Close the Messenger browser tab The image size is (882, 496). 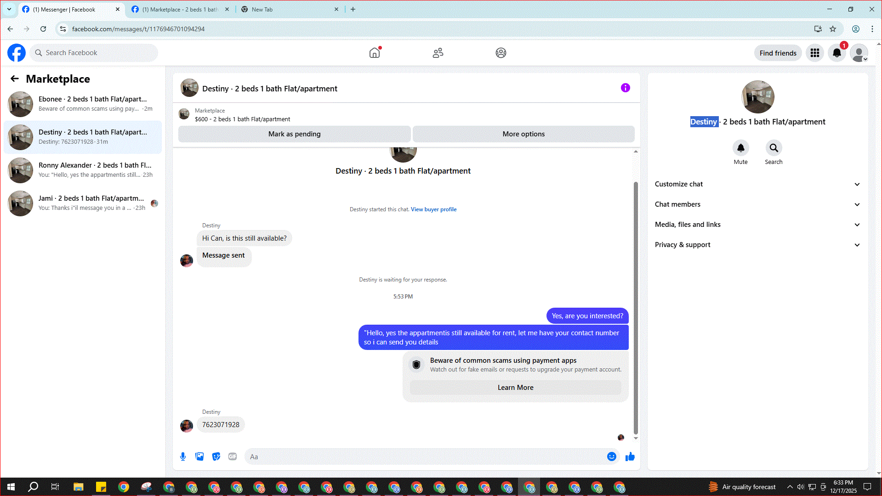(x=118, y=9)
